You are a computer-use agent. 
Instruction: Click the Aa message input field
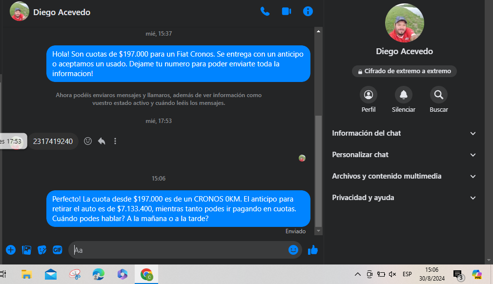click(x=178, y=250)
